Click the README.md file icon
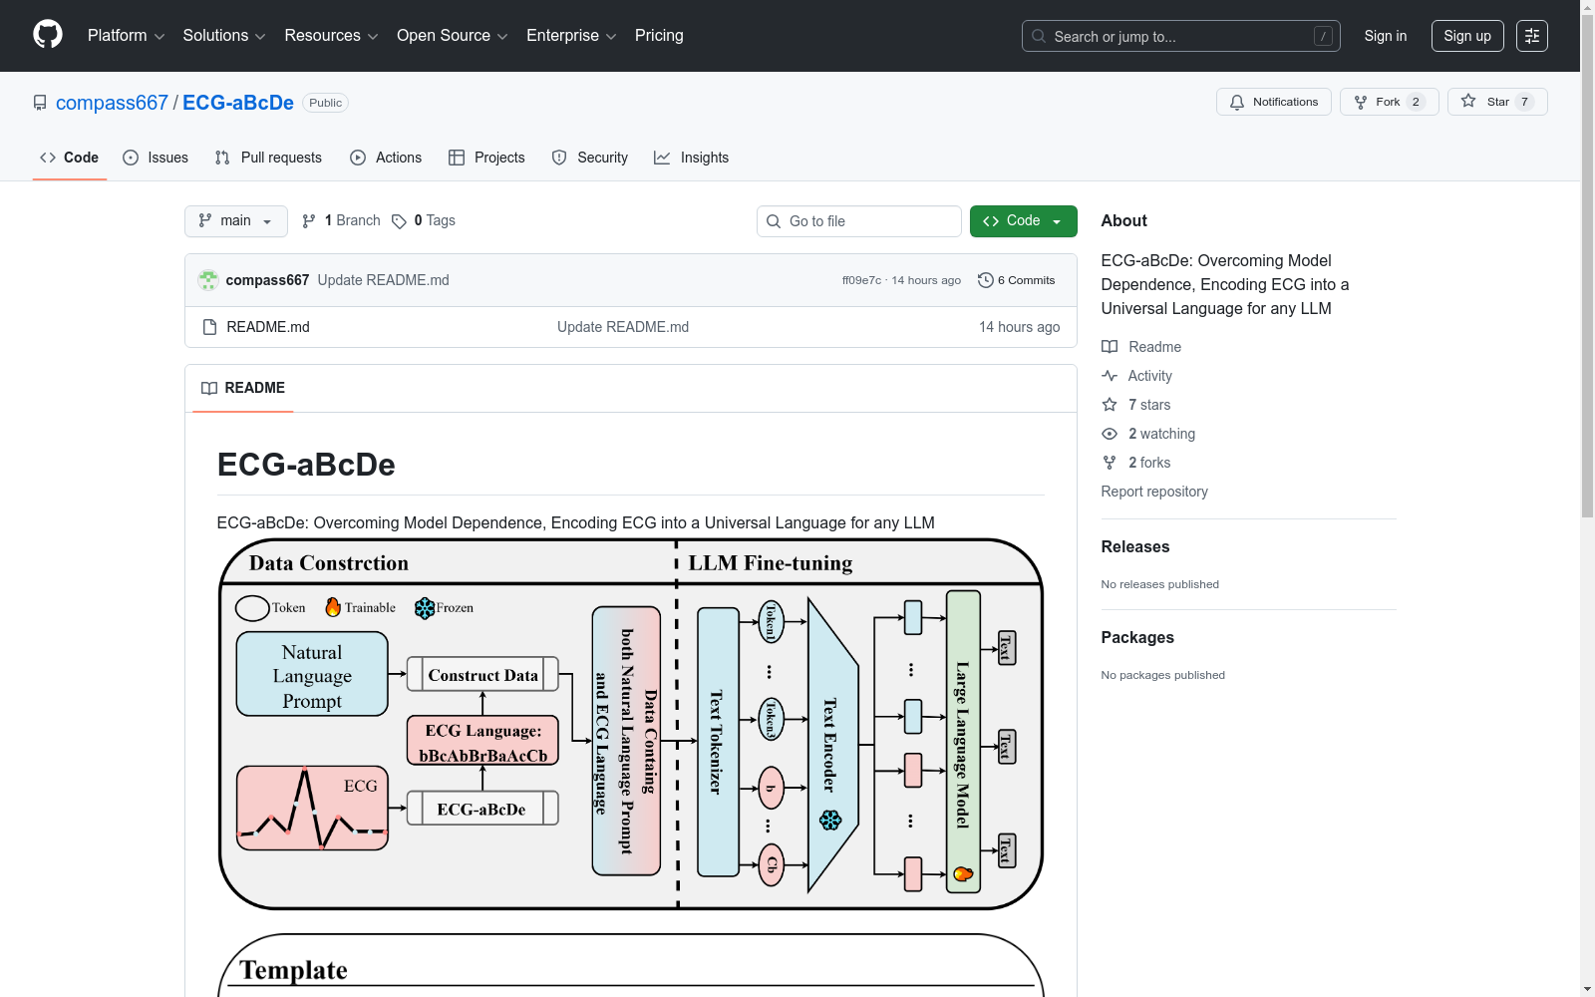 tap(209, 327)
